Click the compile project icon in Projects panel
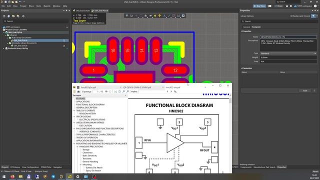This screenshot has width=320, height=180. [x=9, y=16]
